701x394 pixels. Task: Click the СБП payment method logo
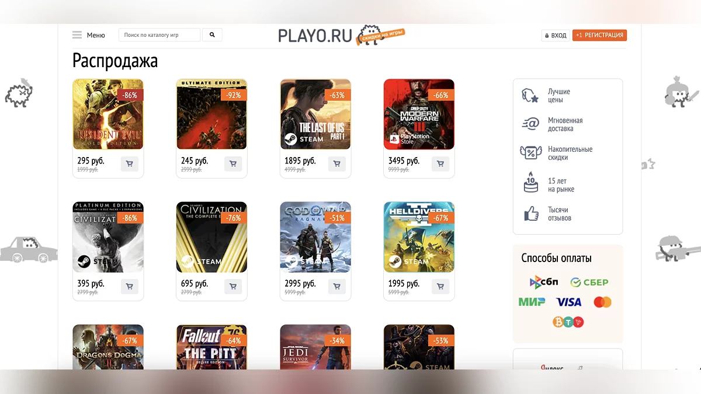(x=544, y=283)
